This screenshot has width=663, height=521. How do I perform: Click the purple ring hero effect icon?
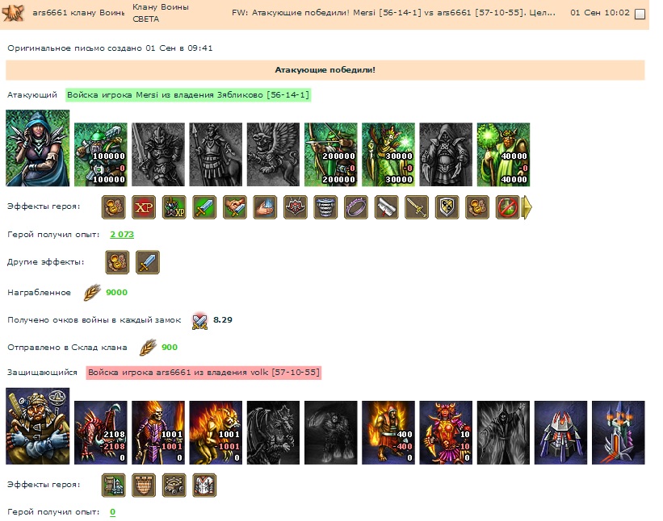click(356, 207)
